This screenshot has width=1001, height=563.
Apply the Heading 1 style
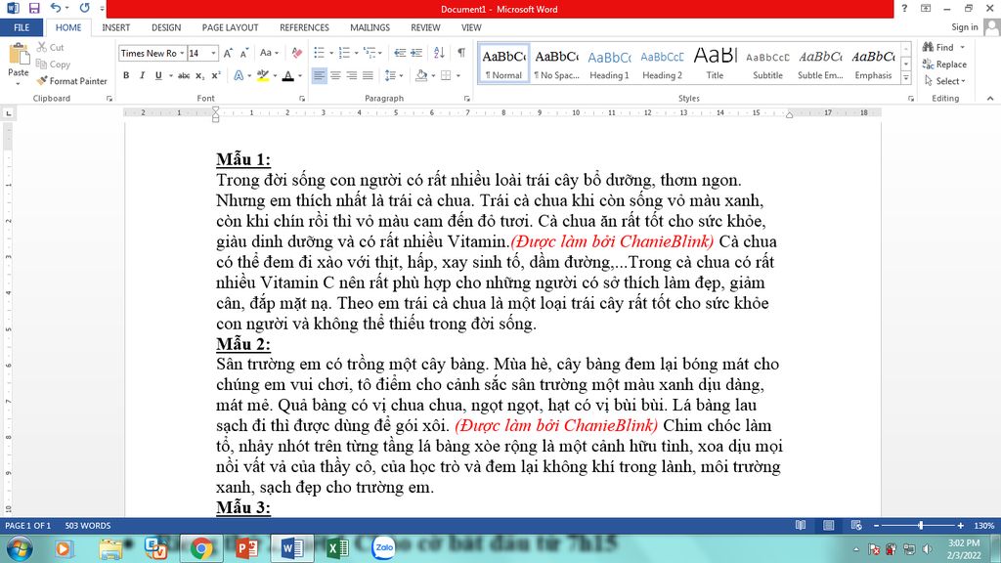(x=609, y=64)
